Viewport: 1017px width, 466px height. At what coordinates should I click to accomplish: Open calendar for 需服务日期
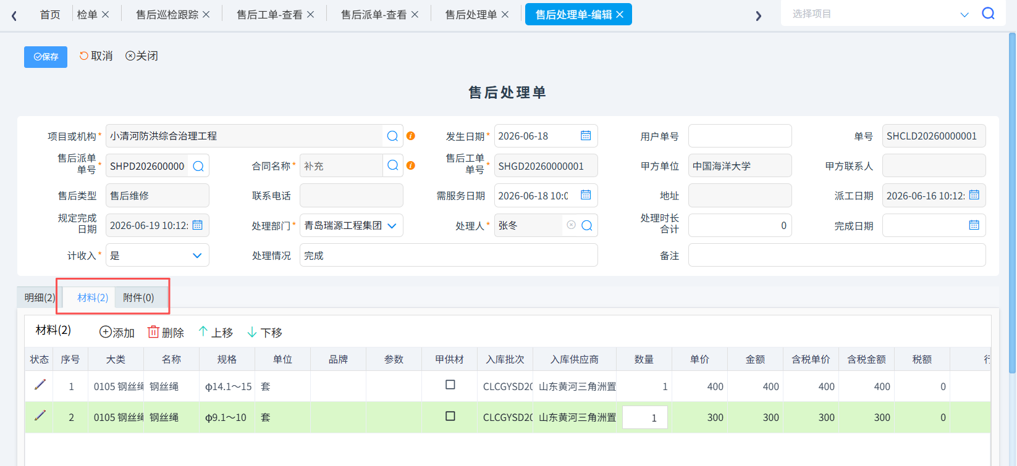(x=586, y=195)
